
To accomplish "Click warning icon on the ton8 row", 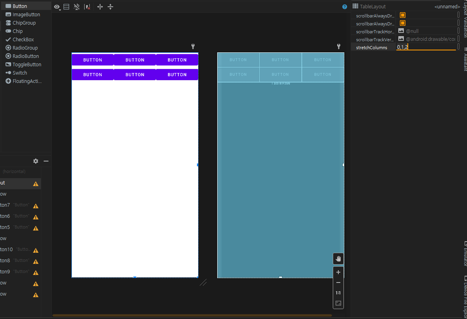I will (x=36, y=261).
